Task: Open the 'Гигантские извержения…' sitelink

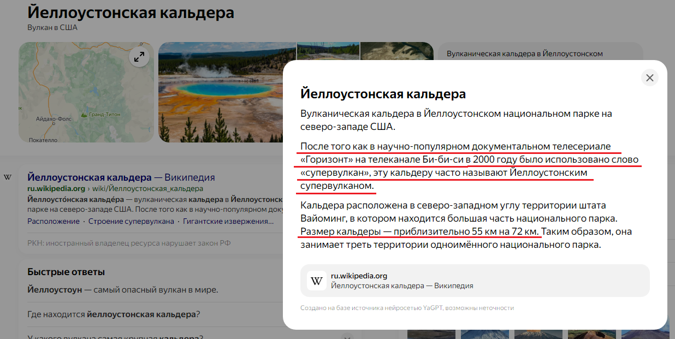Action: [x=228, y=221]
